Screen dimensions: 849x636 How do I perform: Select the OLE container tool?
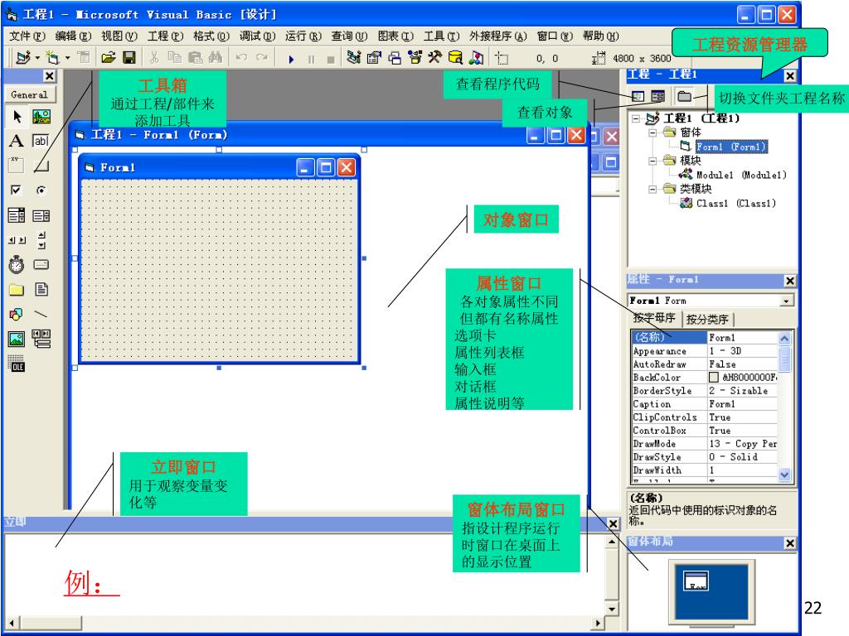coord(17,364)
